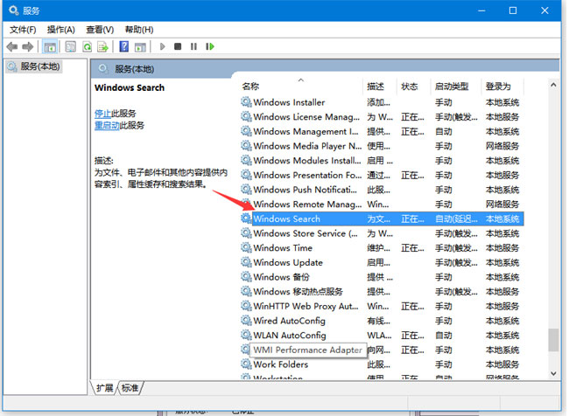Click the gear icon of Work Folders
569x416 pixels.
pyautogui.click(x=246, y=364)
